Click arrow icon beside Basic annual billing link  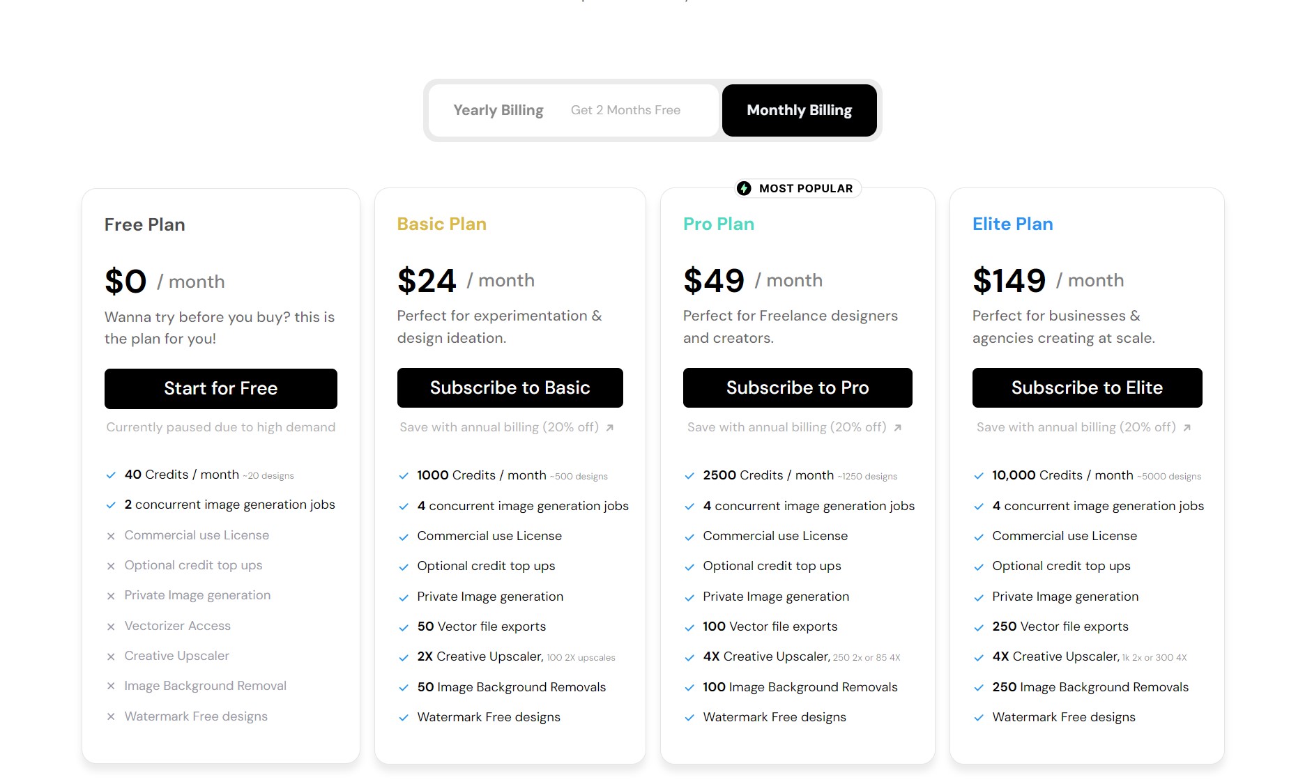(610, 428)
